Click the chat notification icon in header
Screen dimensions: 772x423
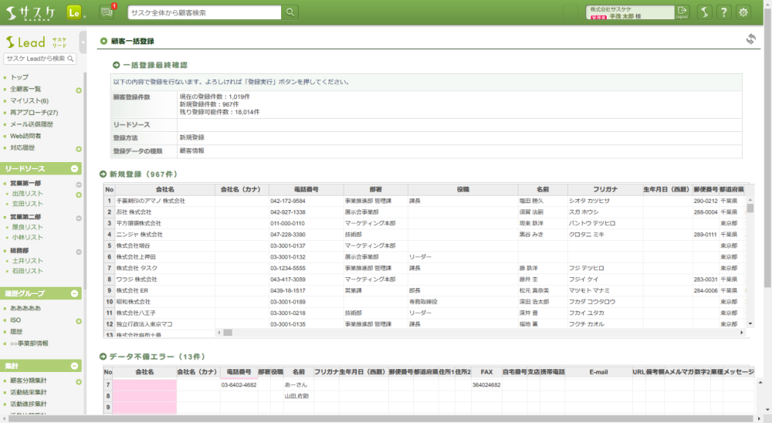coord(107,12)
